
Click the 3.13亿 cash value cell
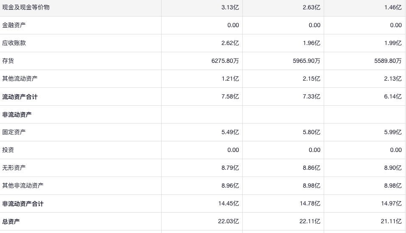pos(230,7)
